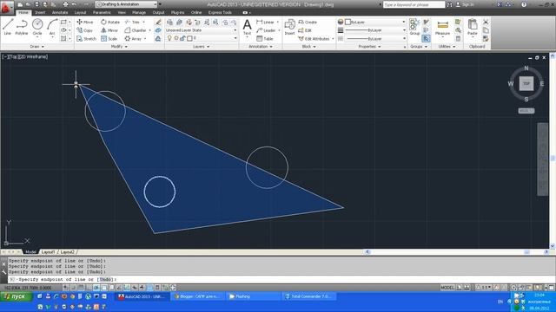The image size is (556, 312).
Task: Activate the Array command
Action: (x=133, y=38)
